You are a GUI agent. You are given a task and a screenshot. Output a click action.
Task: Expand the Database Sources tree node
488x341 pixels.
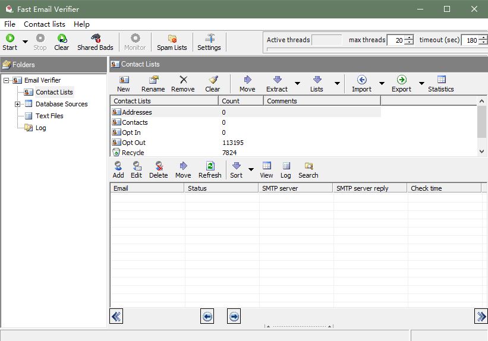pos(18,104)
